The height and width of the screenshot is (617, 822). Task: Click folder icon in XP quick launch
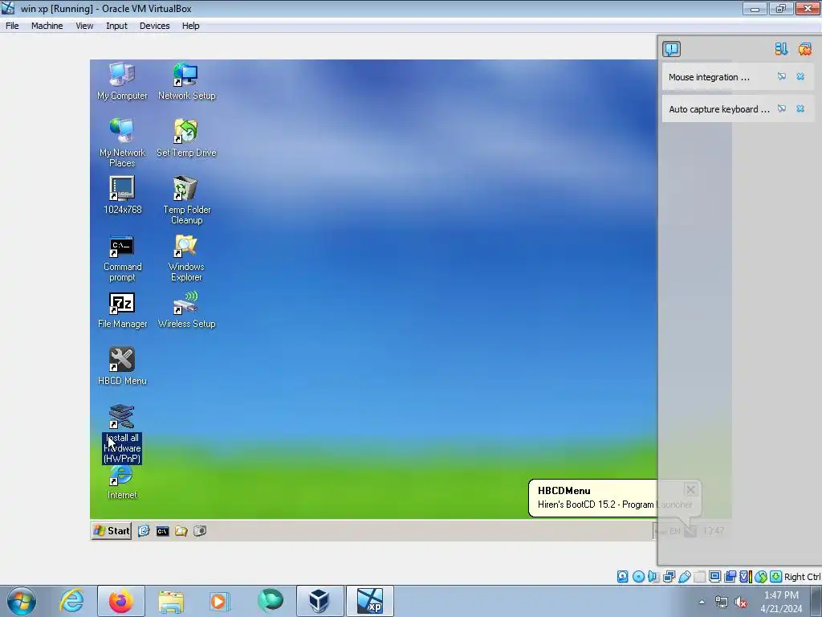(x=181, y=531)
